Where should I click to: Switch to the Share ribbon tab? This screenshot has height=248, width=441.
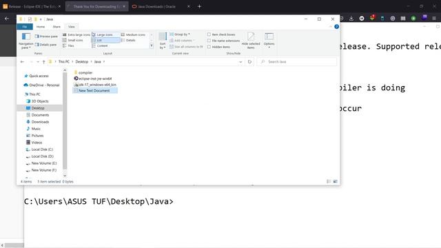[x=57, y=27]
